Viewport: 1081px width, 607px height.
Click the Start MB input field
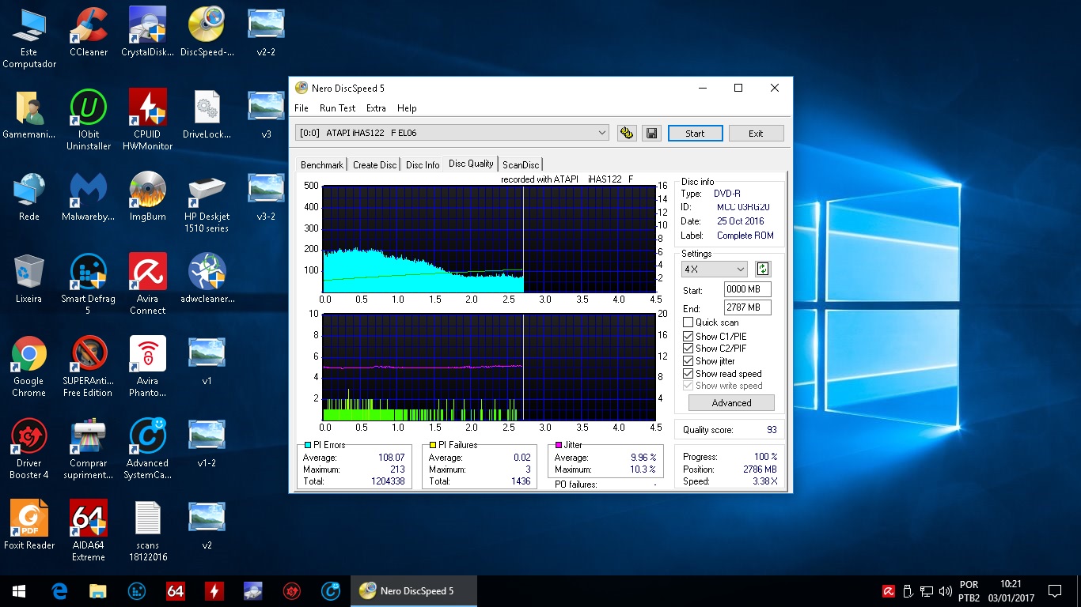click(747, 290)
